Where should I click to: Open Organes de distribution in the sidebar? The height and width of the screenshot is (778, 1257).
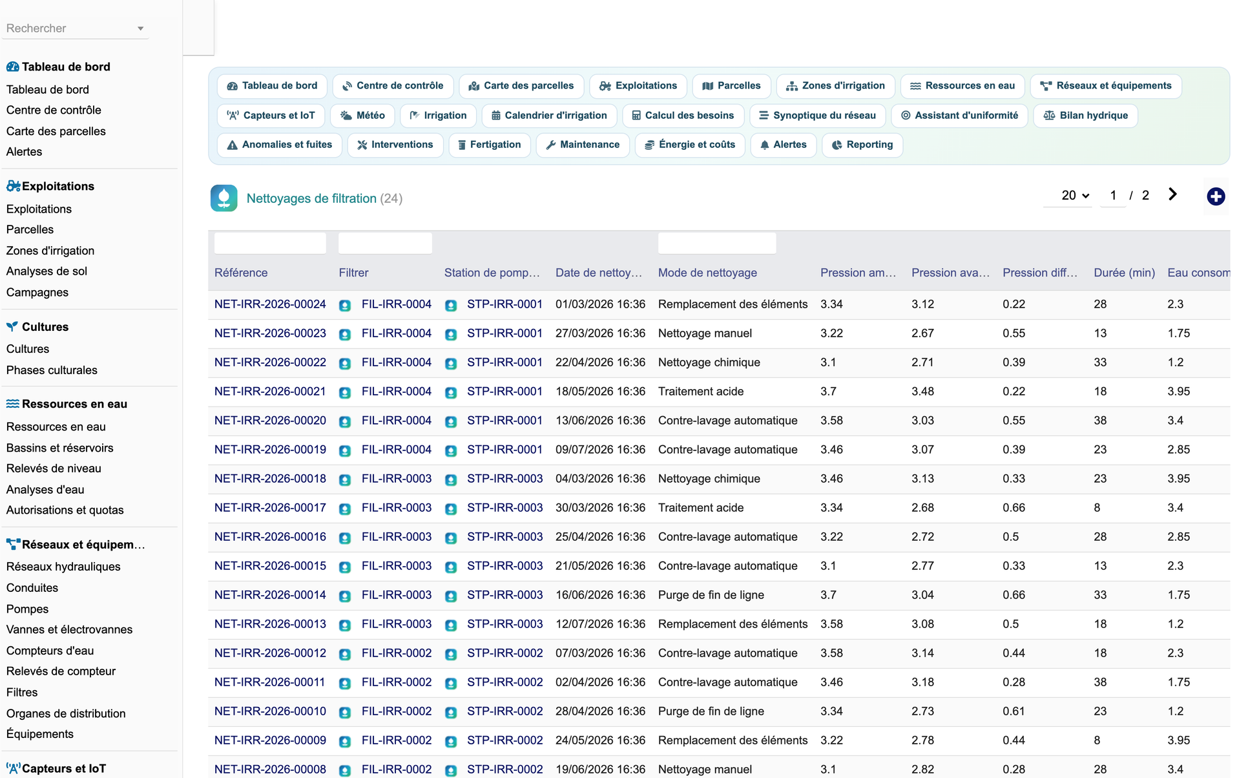click(x=66, y=713)
